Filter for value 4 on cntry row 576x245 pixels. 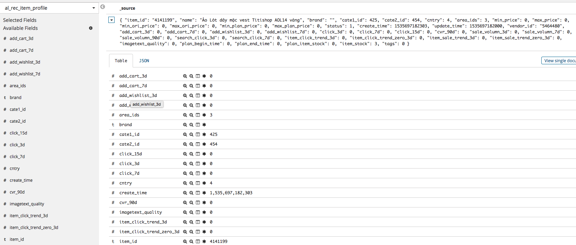[x=185, y=183]
